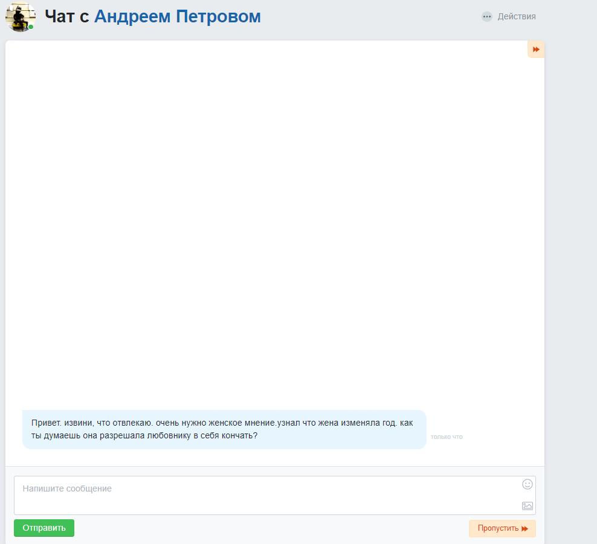Click the message line starting with Привет
597x544 pixels.
coord(222,423)
